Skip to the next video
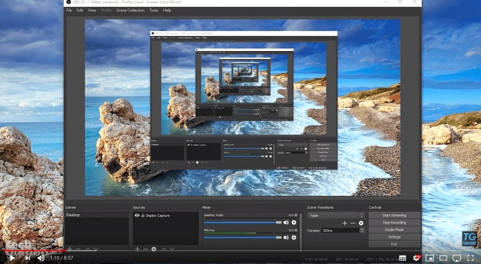The image size is (481, 264). point(28,258)
